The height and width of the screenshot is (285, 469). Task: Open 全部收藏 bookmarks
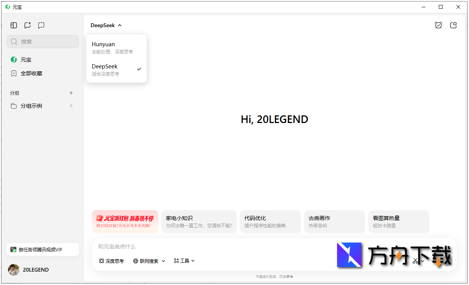pyautogui.click(x=31, y=73)
